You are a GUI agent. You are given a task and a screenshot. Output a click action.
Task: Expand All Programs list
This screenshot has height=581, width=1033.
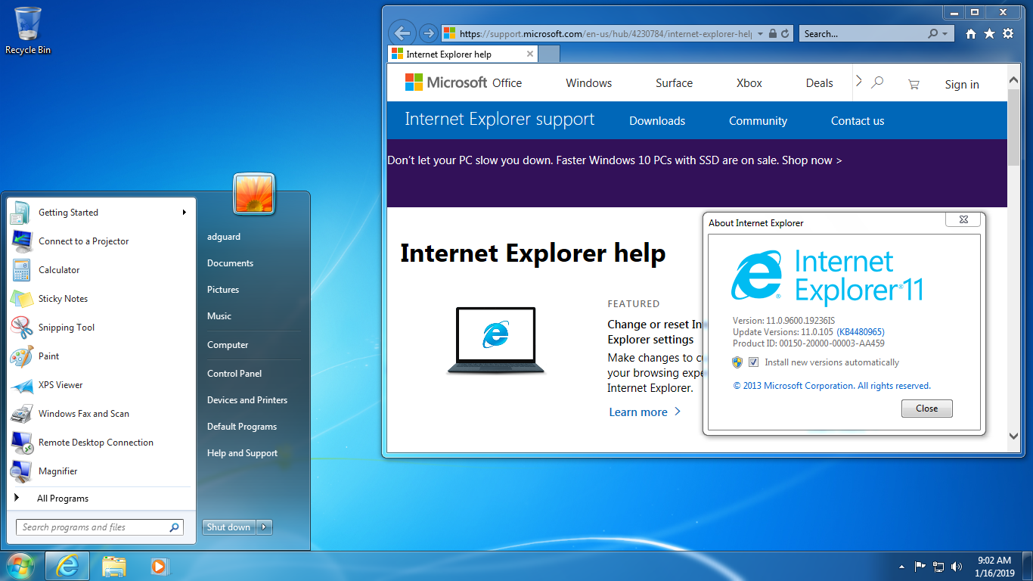click(102, 499)
